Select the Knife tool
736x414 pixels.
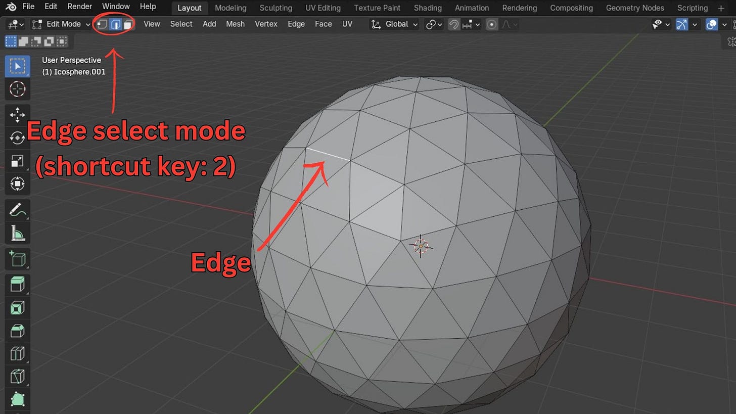pyautogui.click(x=18, y=376)
